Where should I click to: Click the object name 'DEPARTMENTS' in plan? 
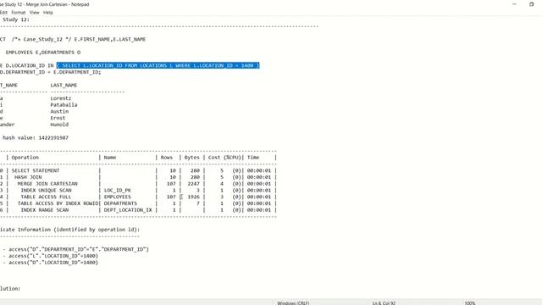[x=120, y=203]
